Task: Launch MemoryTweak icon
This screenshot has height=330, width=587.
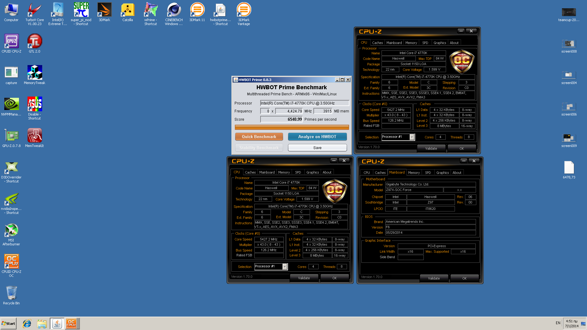Action: pos(35,75)
